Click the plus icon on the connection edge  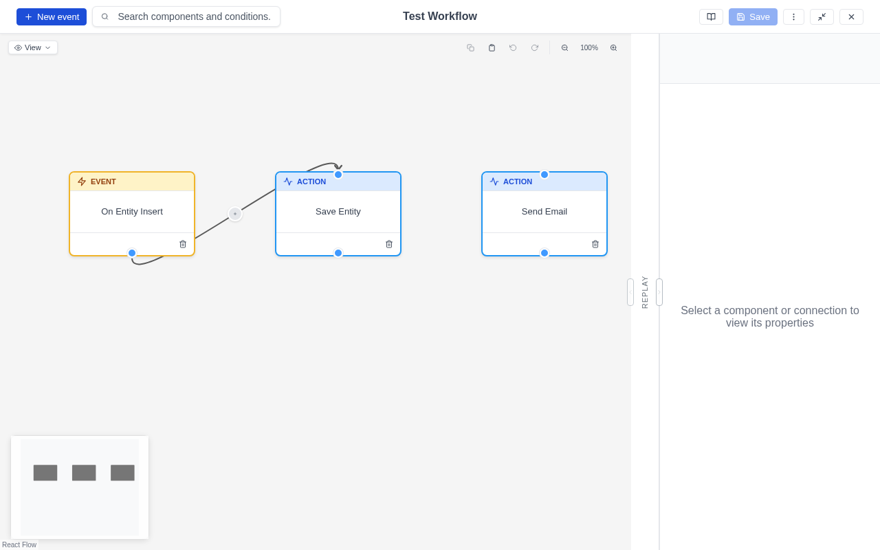click(x=235, y=214)
